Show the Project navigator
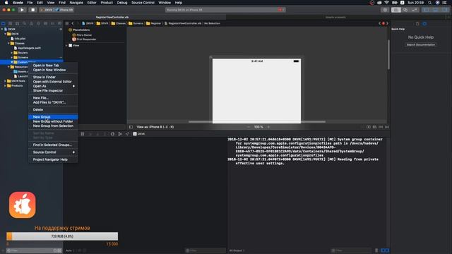The image size is (452, 254). tap(4, 23)
